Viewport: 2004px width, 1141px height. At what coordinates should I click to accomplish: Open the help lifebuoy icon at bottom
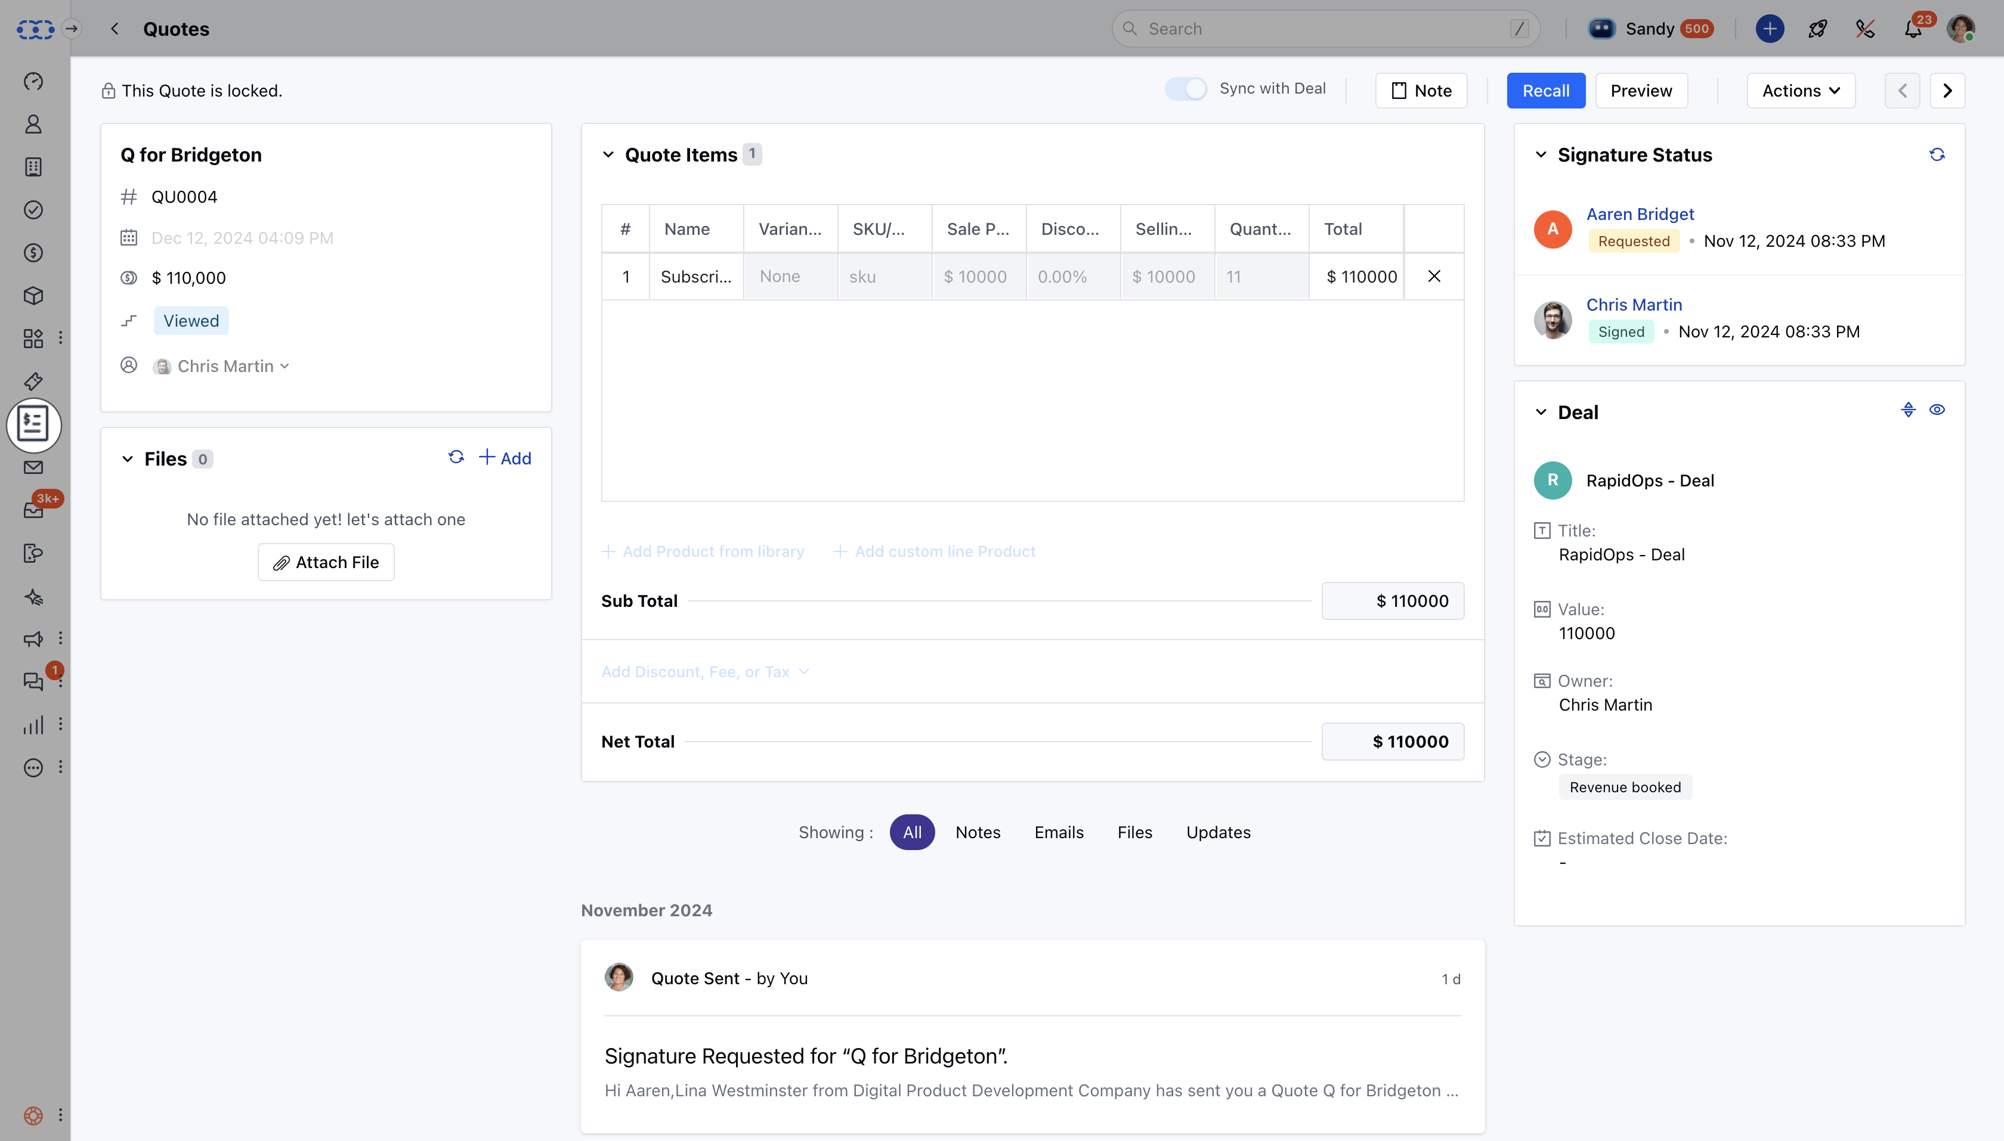(x=33, y=1115)
